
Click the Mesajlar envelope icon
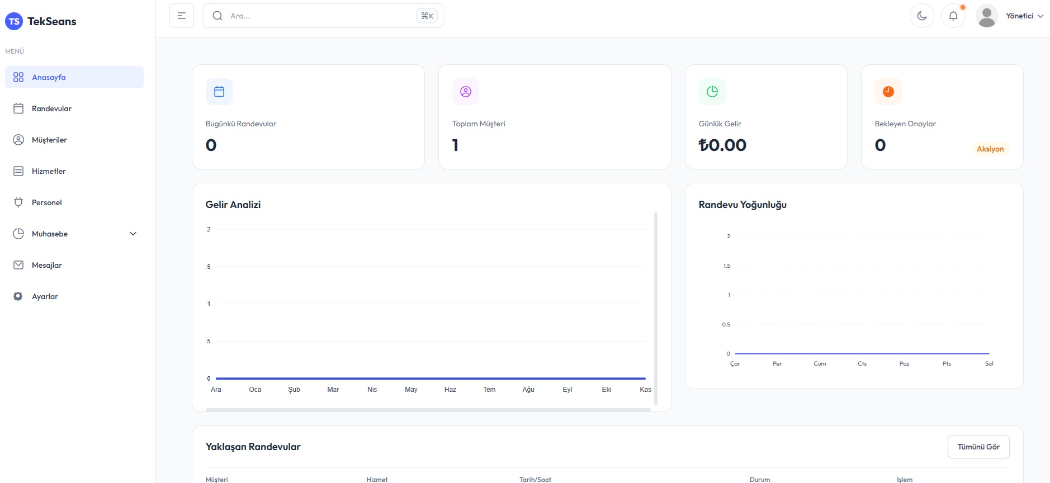pyautogui.click(x=18, y=265)
